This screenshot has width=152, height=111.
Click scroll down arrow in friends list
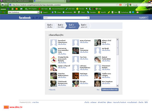point(117,85)
